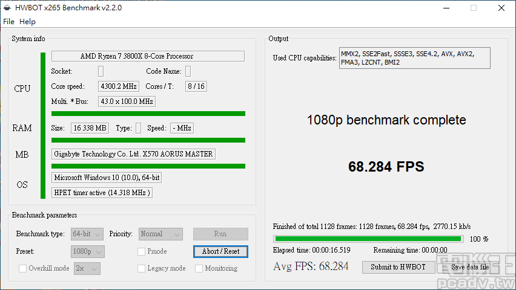The width and height of the screenshot is (516, 290).
Task: Click the Abort / Reset button
Action: (220, 251)
